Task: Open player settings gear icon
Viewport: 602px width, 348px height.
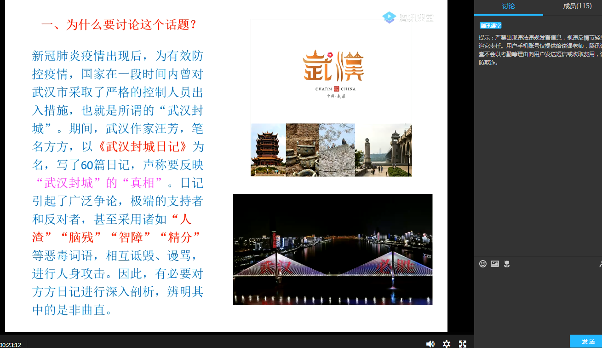Action: click(x=446, y=344)
